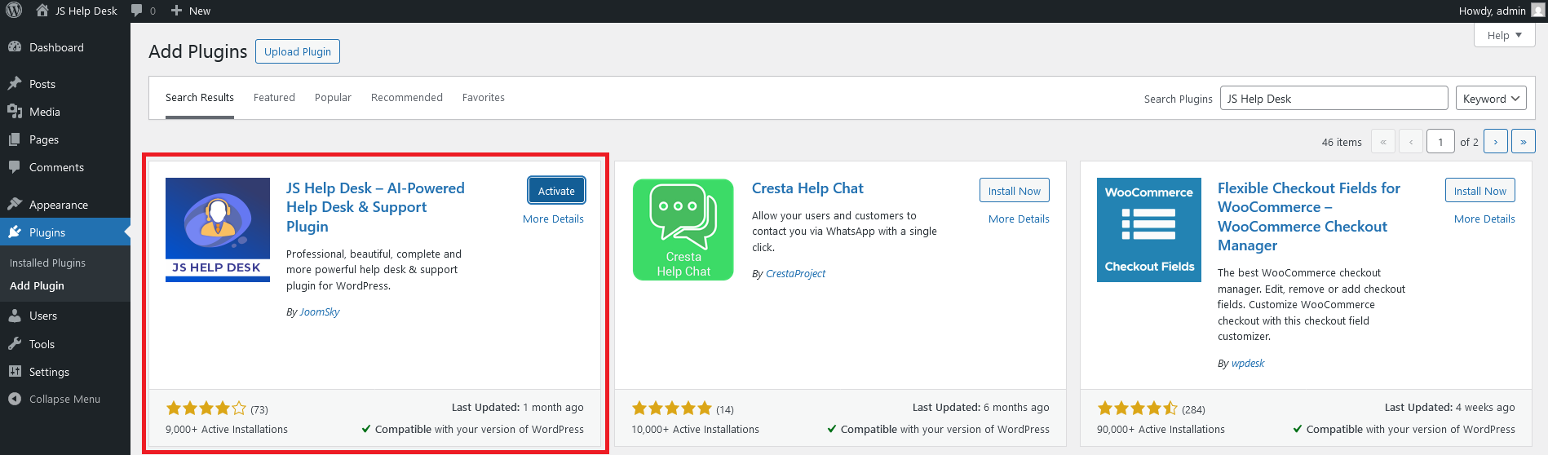1548x455 pixels.
Task: Click the Appearance paintbrush icon
Action: coord(15,205)
